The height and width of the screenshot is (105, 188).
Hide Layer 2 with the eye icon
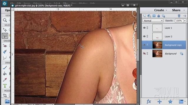[x=144, y=36]
